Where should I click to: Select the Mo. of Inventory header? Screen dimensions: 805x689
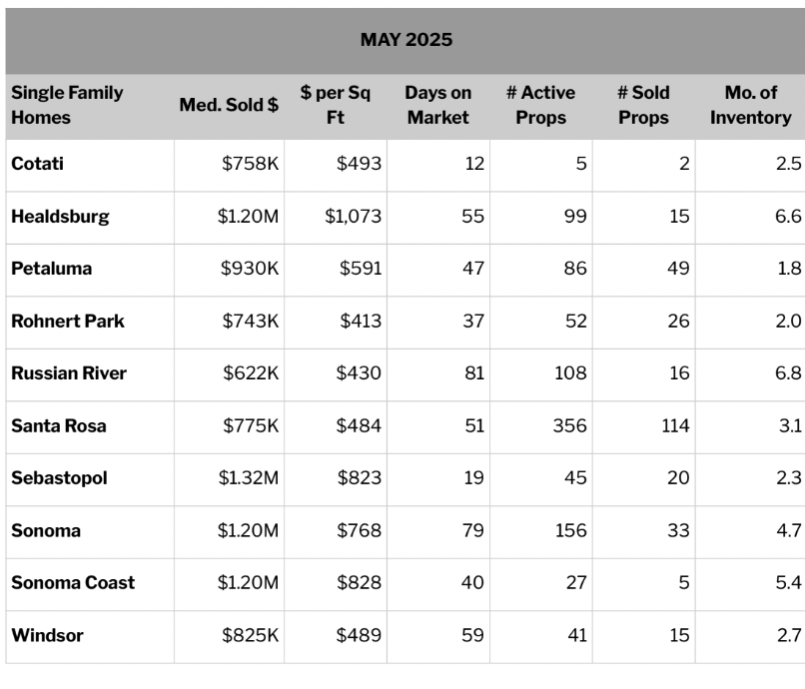(x=751, y=105)
